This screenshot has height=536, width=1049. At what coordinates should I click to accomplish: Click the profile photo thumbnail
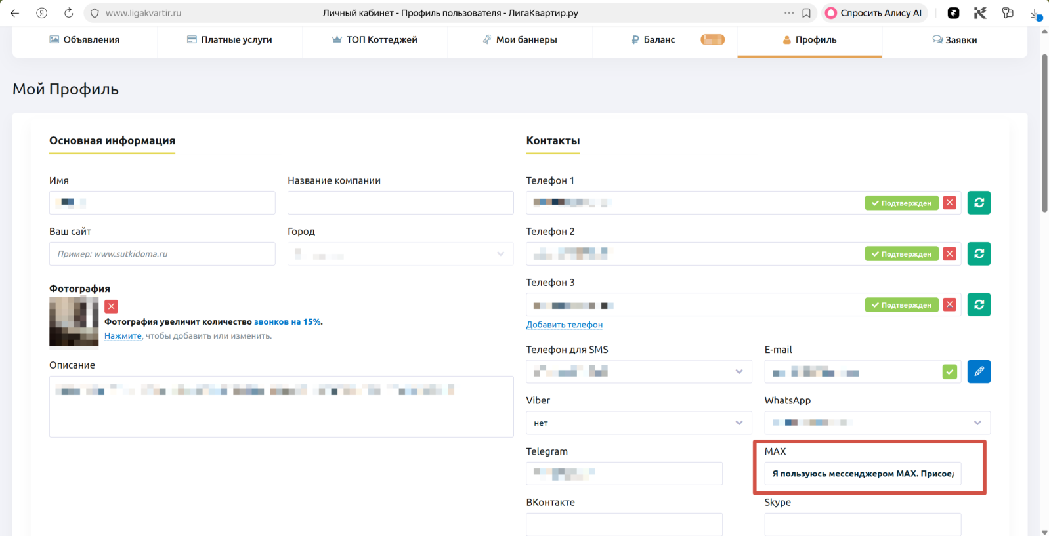pos(74,321)
